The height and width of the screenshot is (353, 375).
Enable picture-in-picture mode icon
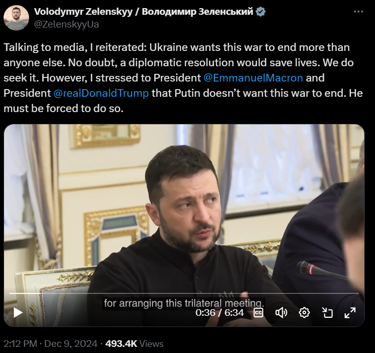[x=327, y=313]
